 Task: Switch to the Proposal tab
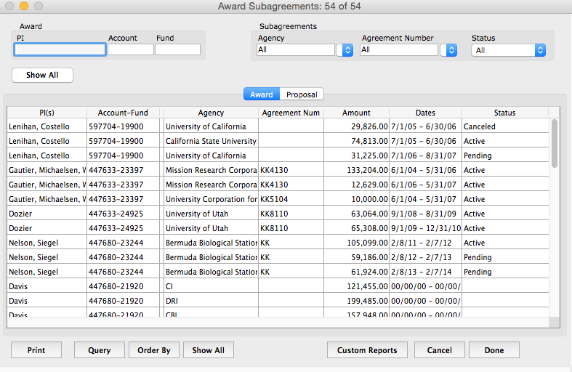tap(302, 94)
